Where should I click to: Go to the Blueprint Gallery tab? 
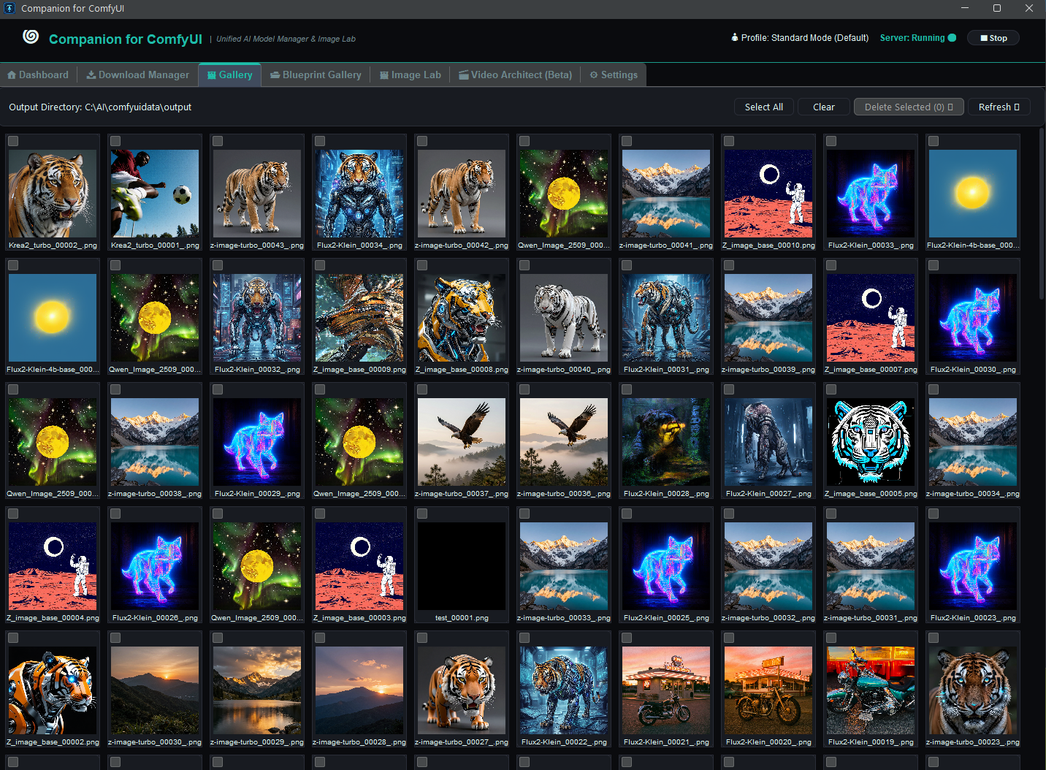tap(316, 75)
